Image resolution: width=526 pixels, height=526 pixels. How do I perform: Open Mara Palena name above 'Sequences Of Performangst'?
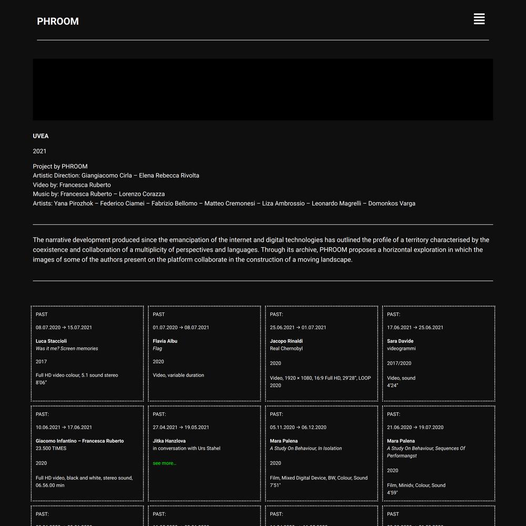pos(401,441)
